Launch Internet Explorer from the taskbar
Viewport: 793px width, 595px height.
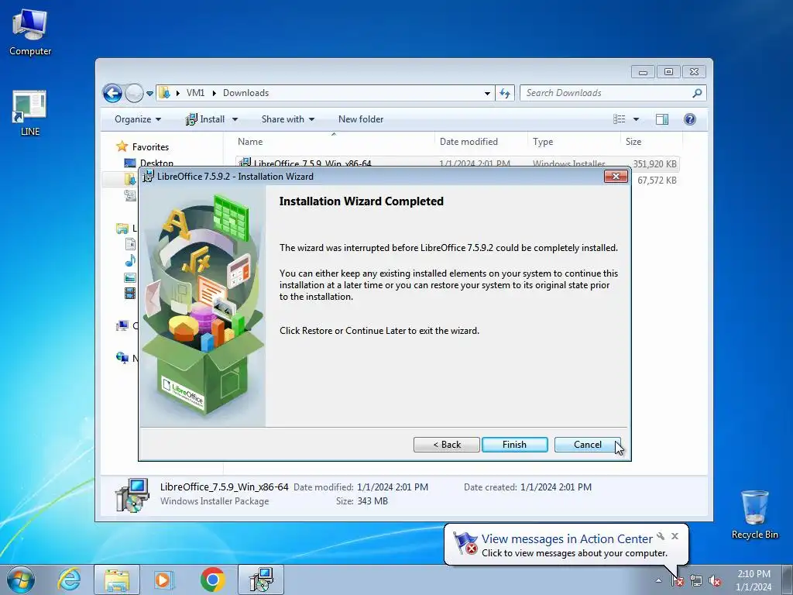pyautogui.click(x=69, y=580)
